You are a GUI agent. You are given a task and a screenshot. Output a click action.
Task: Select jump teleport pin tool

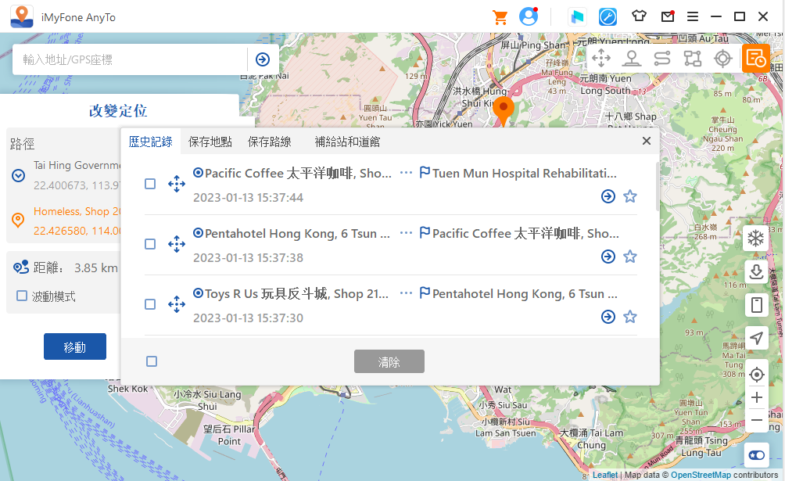coord(631,58)
